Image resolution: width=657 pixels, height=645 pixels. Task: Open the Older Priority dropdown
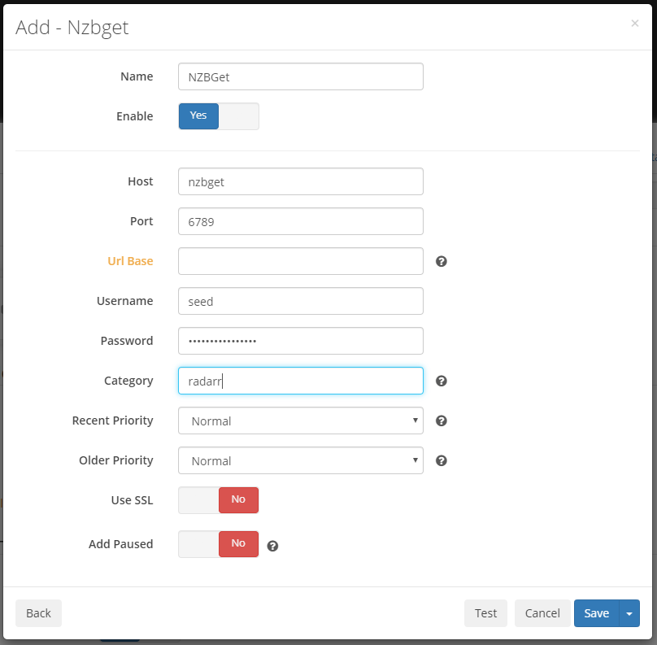pyautogui.click(x=300, y=460)
